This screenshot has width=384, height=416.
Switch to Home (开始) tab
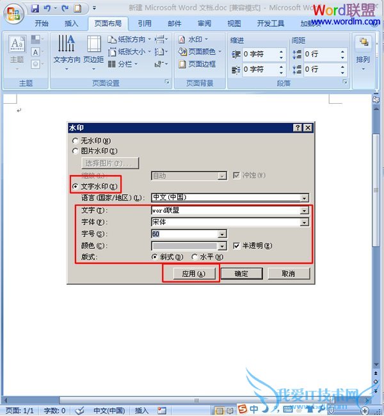coord(42,24)
